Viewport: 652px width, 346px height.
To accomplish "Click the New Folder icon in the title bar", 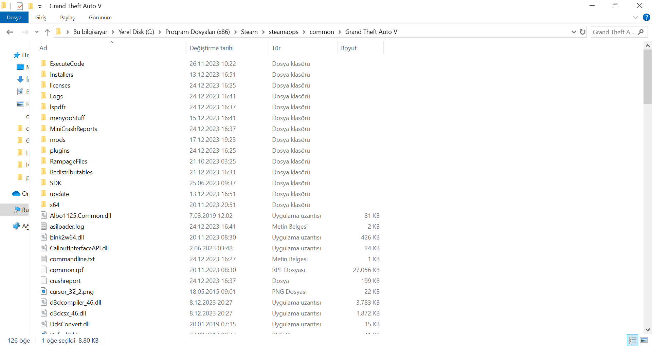I will pos(31,6).
